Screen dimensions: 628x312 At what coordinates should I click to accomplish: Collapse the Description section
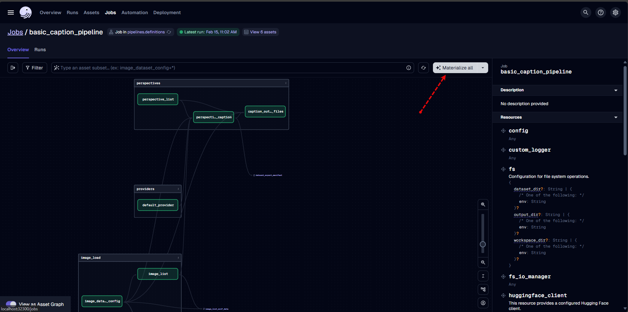click(x=616, y=90)
